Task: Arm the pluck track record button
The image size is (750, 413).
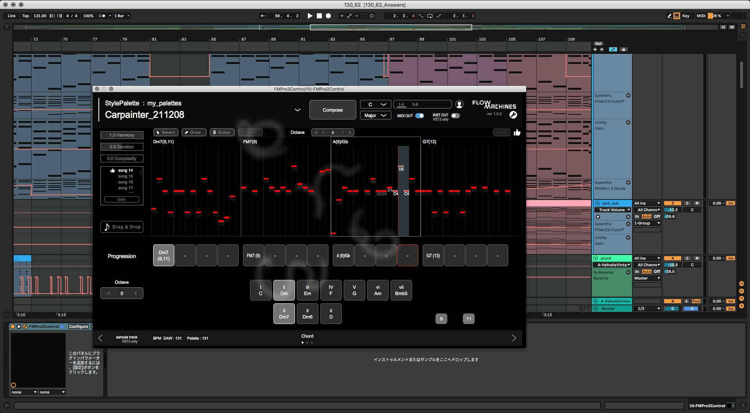Action: 697,258
